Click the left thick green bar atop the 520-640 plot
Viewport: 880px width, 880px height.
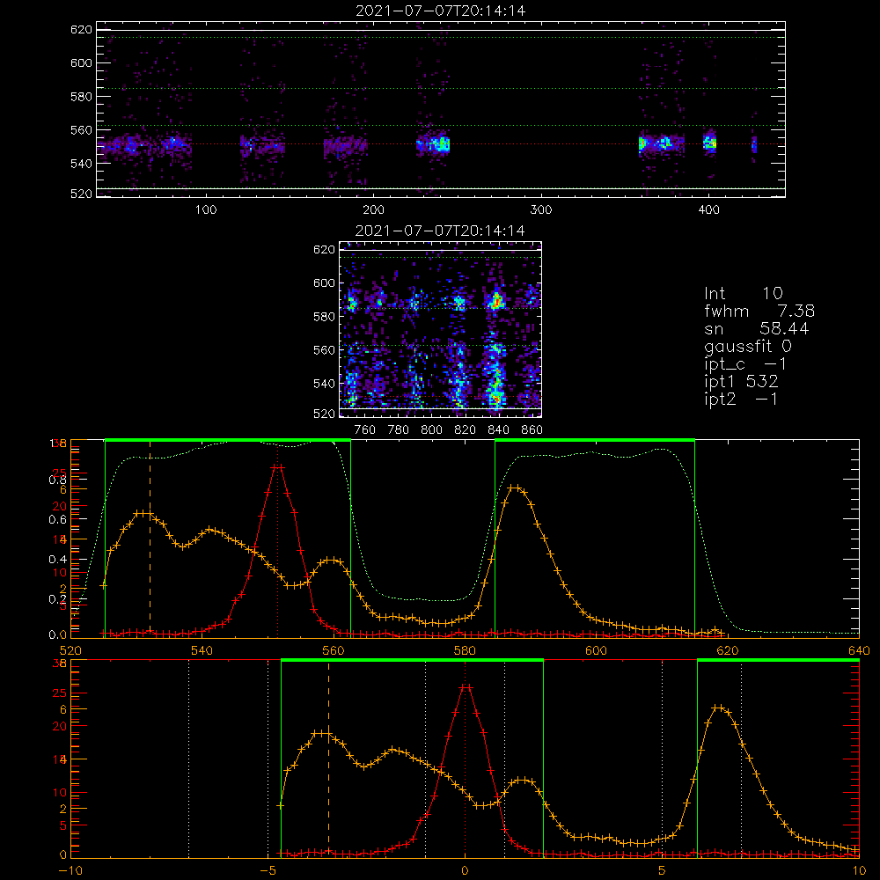tap(228, 441)
